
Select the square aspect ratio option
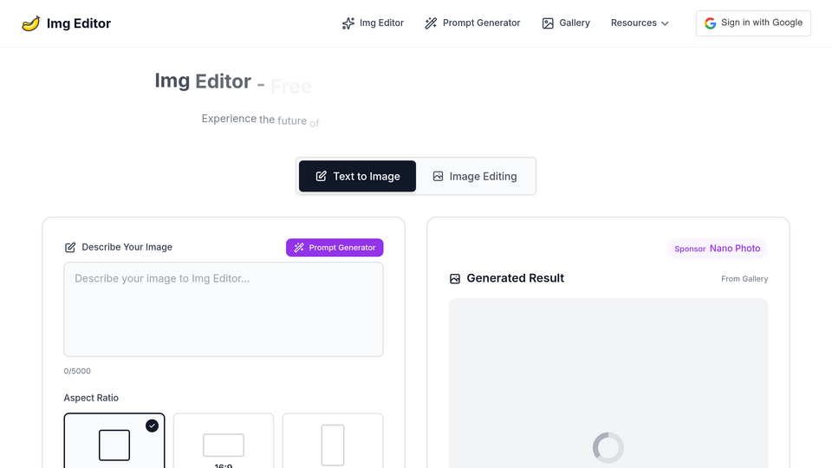[114, 441]
